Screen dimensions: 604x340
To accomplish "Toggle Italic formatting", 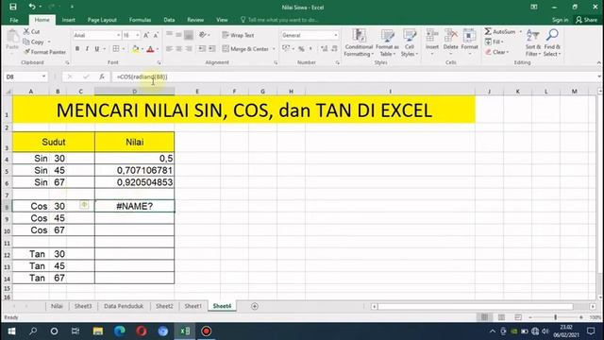I will (87, 49).
